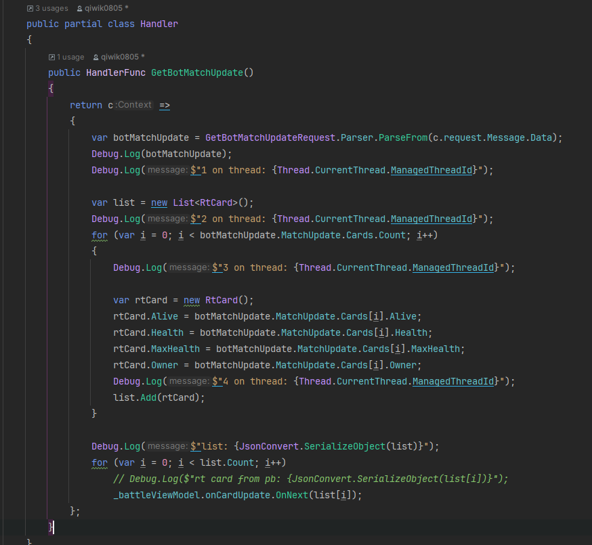Click SerializeObject in the 'list:' log line
The width and height of the screenshot is (592, 545).
tap(345, 445)
